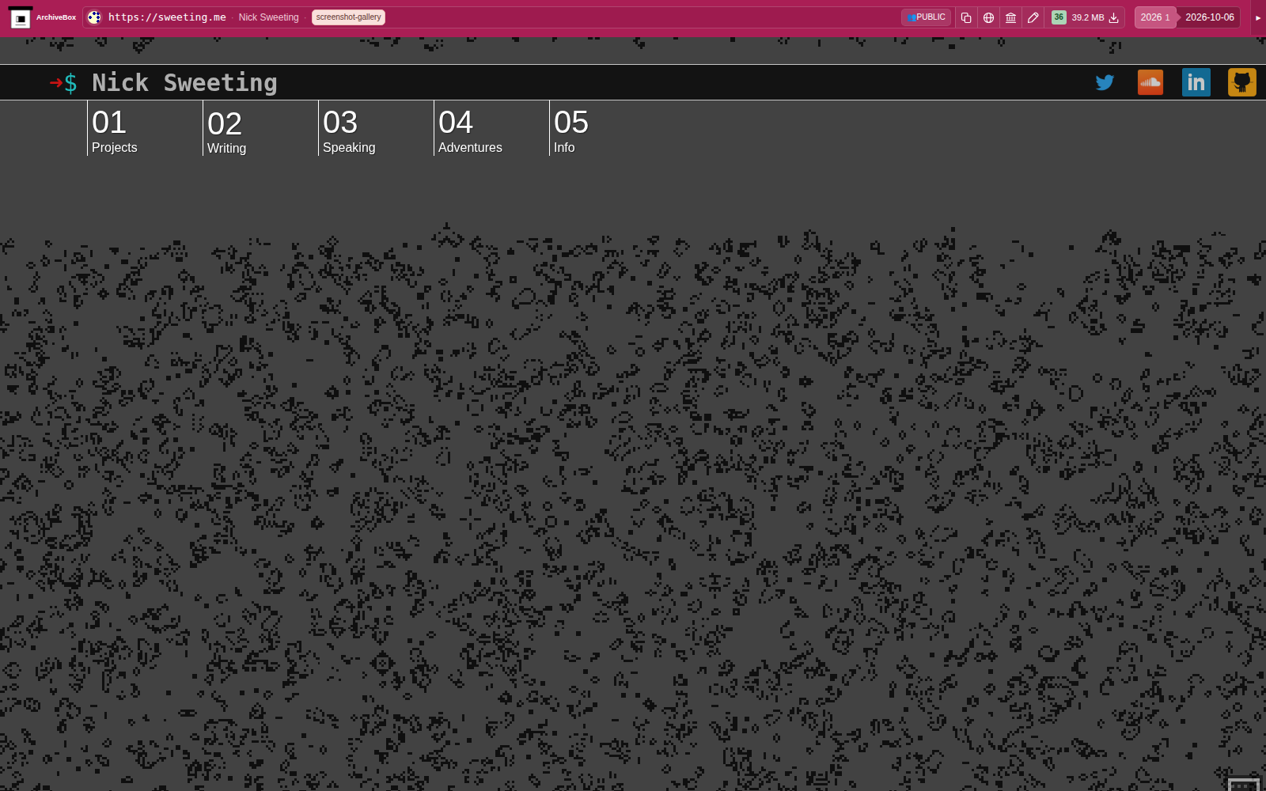
Task: Select the 2026 1 snapshot year chip
Action: (1154, 17)
